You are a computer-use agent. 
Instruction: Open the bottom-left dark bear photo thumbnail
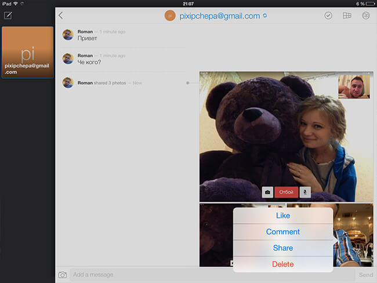pyautogui.click(x=216, y=235)
